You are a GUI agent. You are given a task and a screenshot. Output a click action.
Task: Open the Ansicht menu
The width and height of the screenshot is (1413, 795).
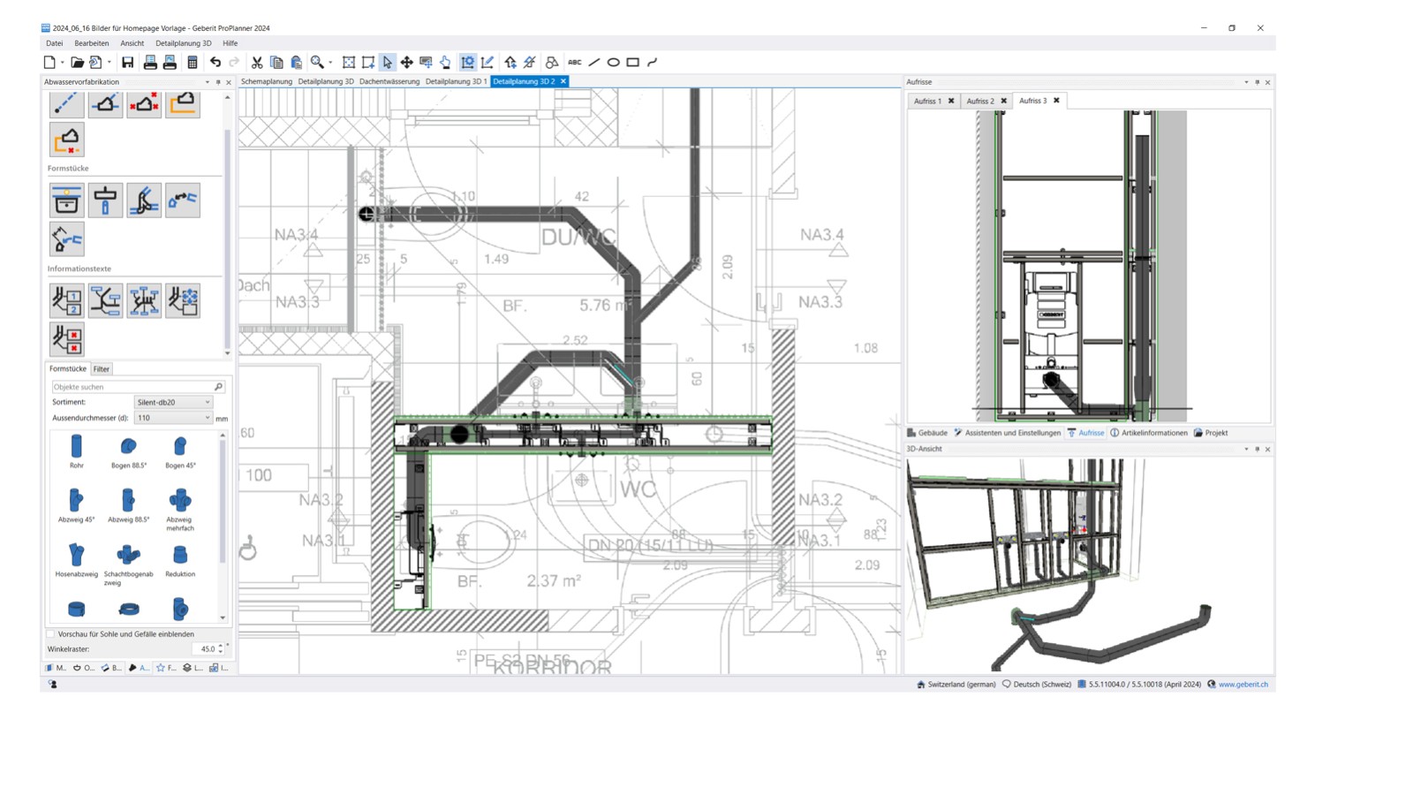pyautogui.click(x=132, y=42)
